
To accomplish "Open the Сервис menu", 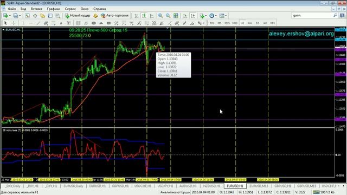I will click(70, 9).
